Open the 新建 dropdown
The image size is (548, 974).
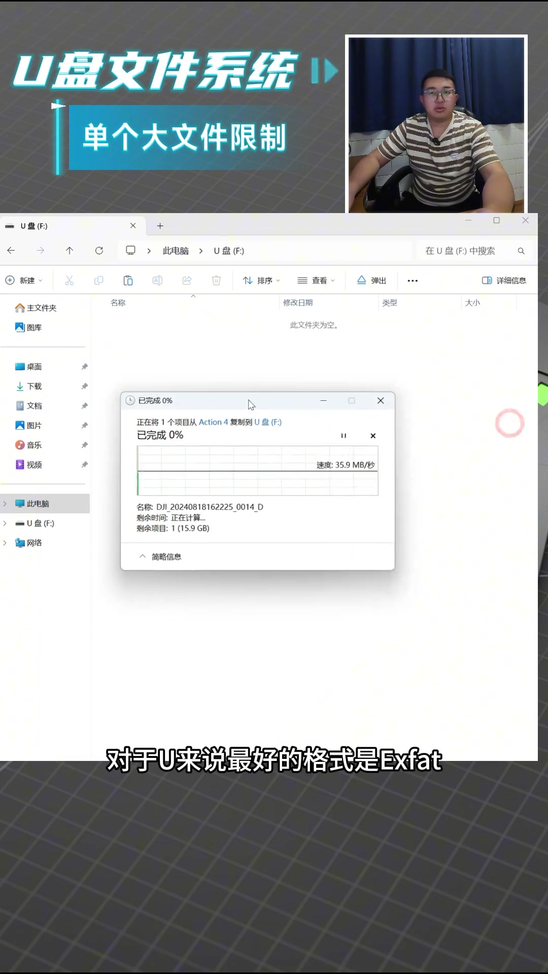[24, 281]
